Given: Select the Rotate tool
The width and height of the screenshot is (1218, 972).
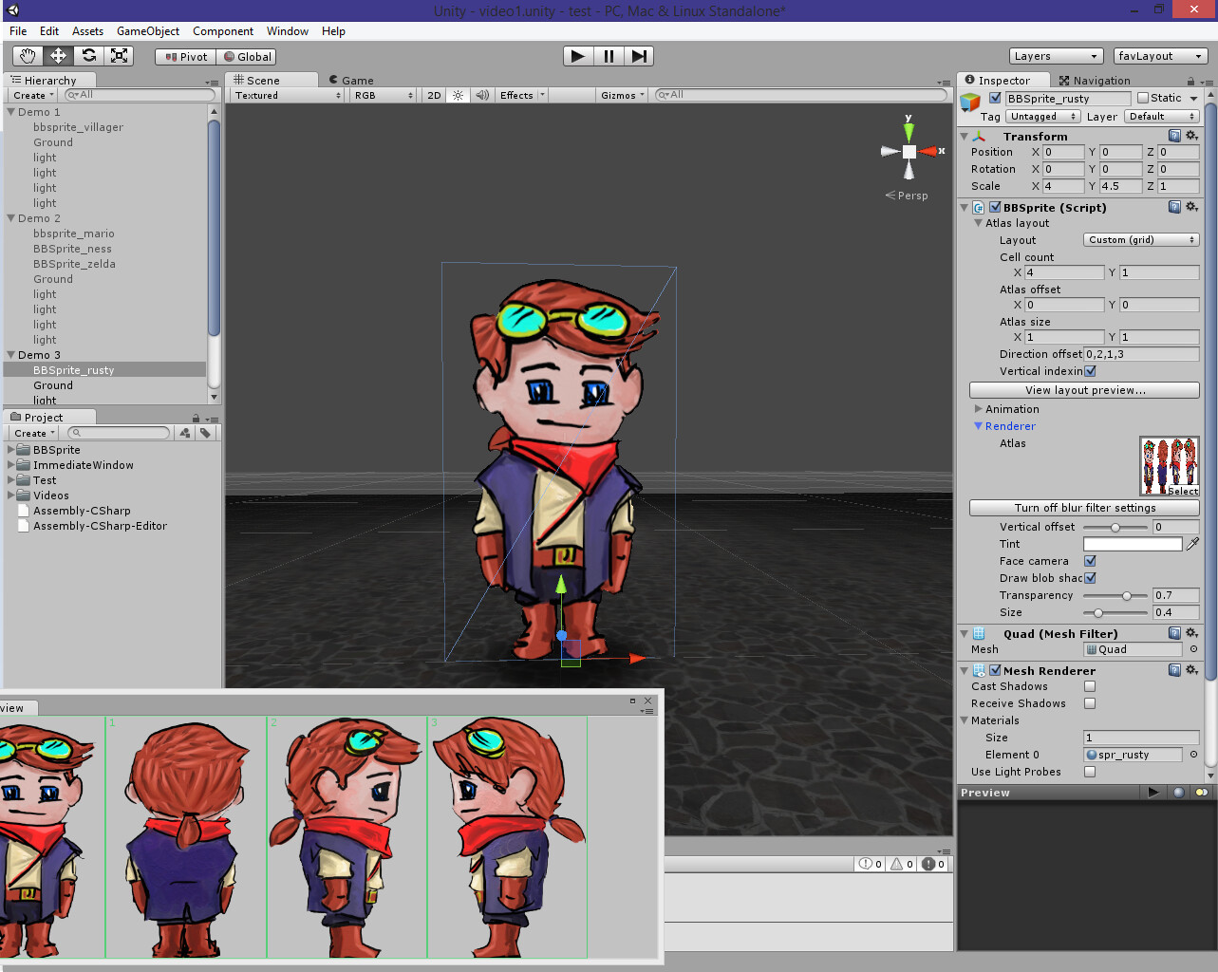Looking at the screenshot, I should click(x=88, y=55).
